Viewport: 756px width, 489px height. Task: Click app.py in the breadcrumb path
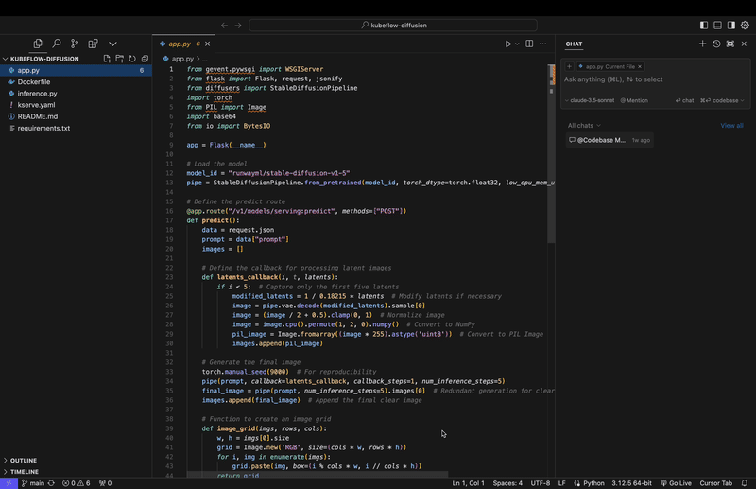(182, 59)
